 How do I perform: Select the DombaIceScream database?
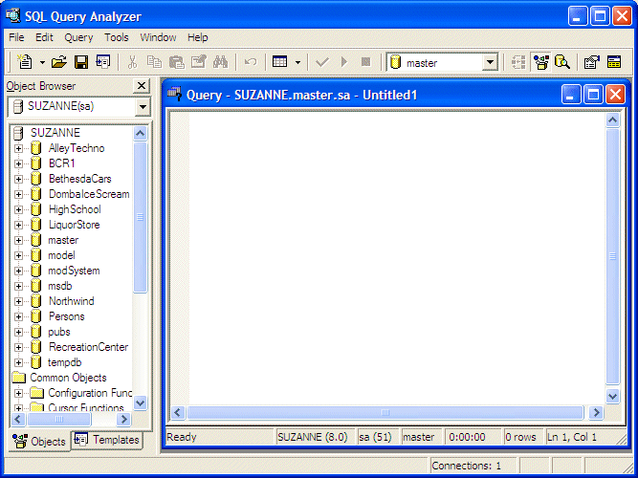[x=89, y=194]
